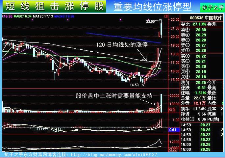Image resolution: width=225 pixels, height=158 pixels.
Task: Click the 今开 label
Action: (x=212, y=83)
